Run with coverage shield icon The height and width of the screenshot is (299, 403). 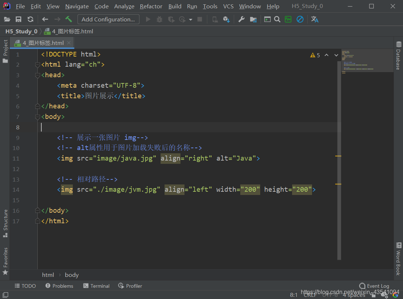click(171, 19)
